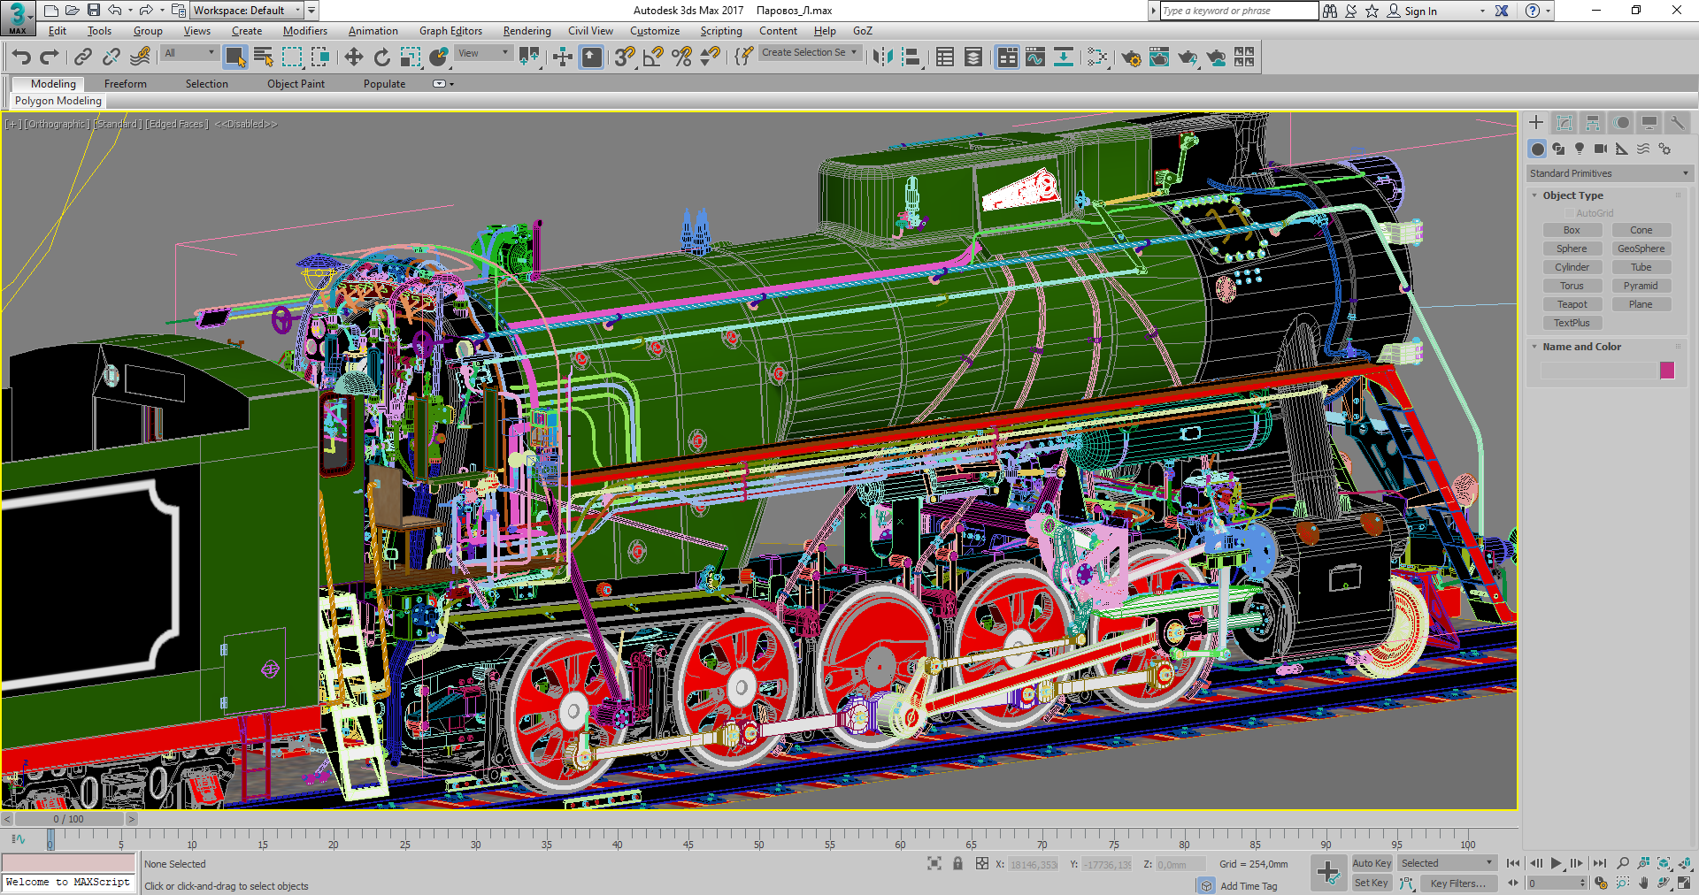Click the Undo arrow icon

[x=21, y=57]
